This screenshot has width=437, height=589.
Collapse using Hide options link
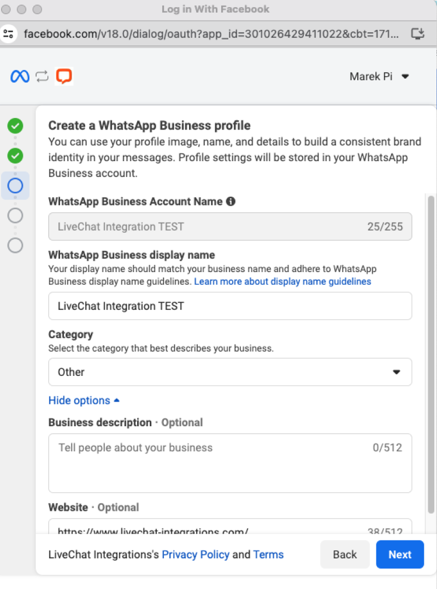click(84, 400)
